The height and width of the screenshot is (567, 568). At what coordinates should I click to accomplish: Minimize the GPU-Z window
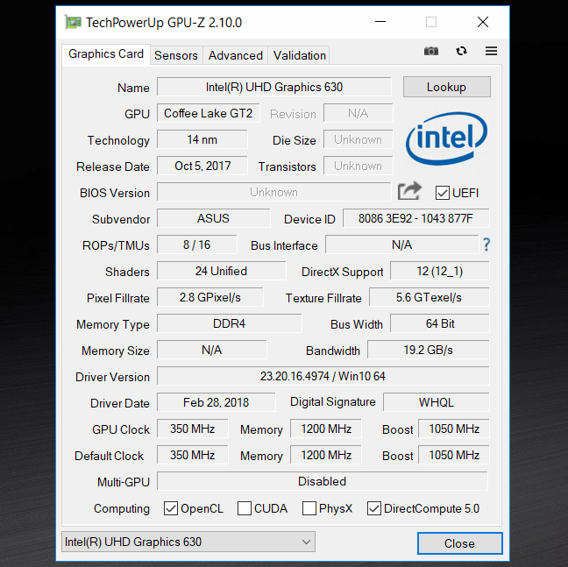tap(380, 22)
